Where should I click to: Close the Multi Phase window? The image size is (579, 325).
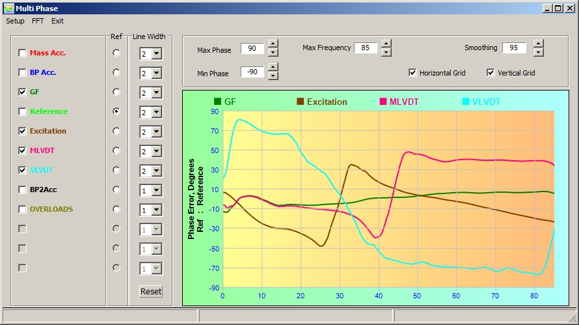pos(570,8)
